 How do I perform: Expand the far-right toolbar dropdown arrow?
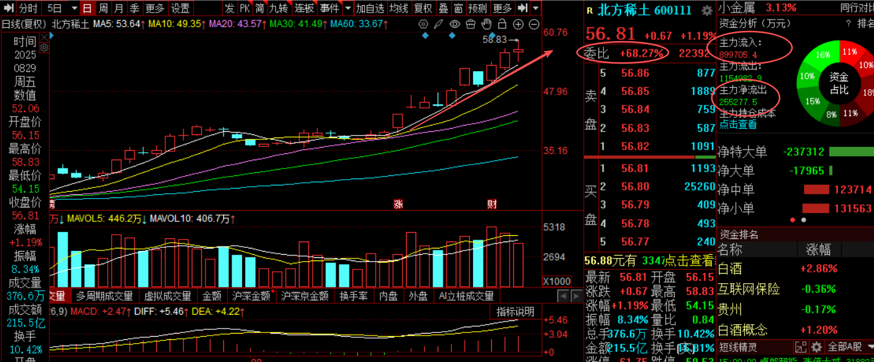pyautogui.click(x=535, y=8)
